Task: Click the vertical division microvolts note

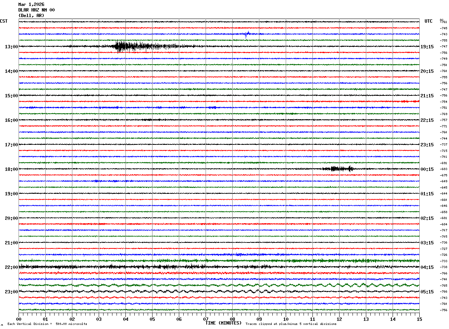Action: click(x=47, y=324)
